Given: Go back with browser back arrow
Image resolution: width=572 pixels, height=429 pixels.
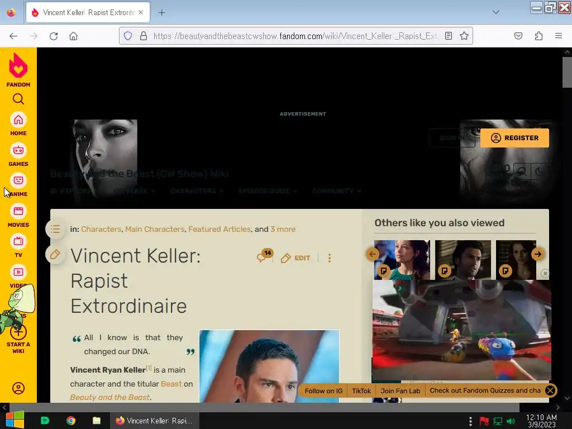Looking at the screenshot, I should 13,36.
